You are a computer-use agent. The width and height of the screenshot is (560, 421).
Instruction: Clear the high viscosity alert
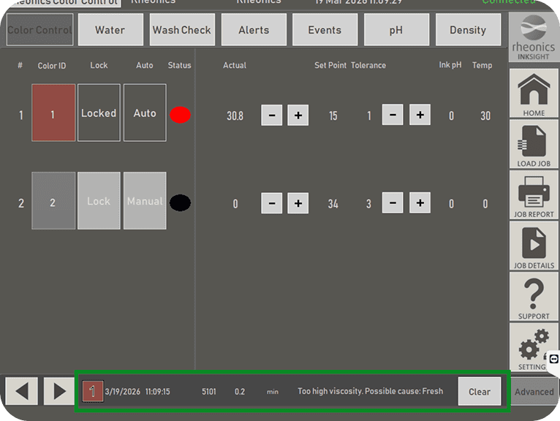(480, 391)
